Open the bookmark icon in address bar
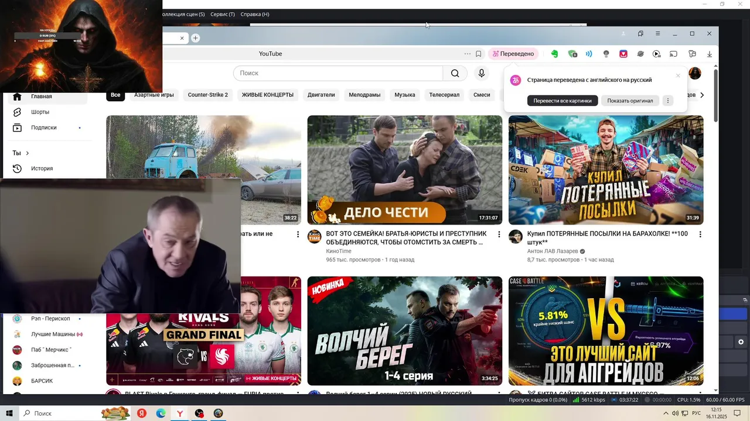This screenshot has height=421, width=750. [x=478, y=54]
